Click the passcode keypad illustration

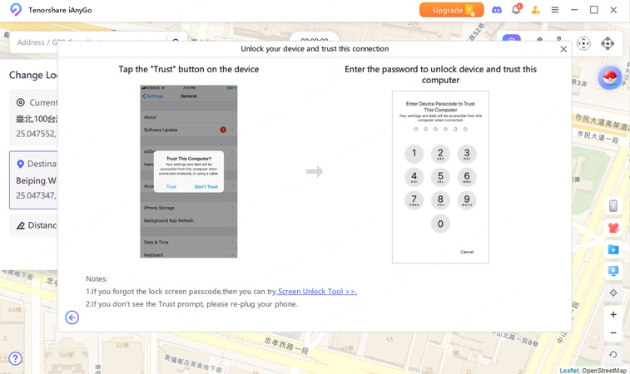coord(440,177)
